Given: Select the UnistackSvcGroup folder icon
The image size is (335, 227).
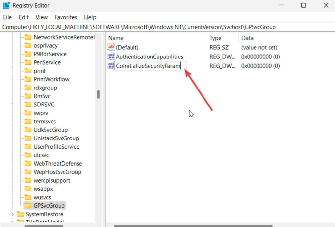Looking at the screenshot, I should (28, 138).
